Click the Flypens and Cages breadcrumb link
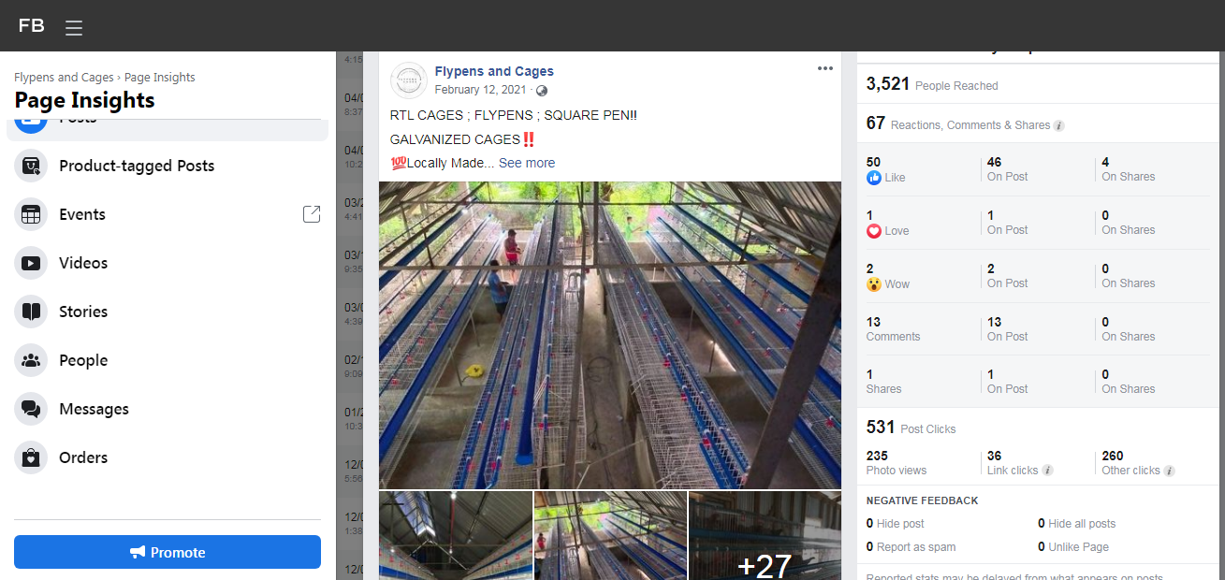The height and width of the screenshot is (580, 1225). tap(64, 78)
